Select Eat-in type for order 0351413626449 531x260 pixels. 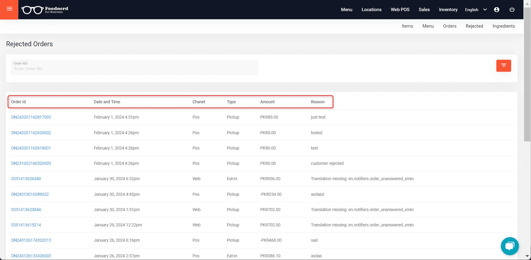click(x=232, y=179)
